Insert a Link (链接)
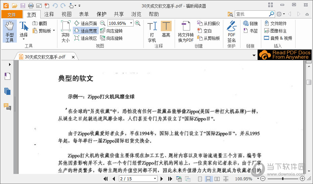313x184 pixels. pyautogui.click(x=251, y=23)
